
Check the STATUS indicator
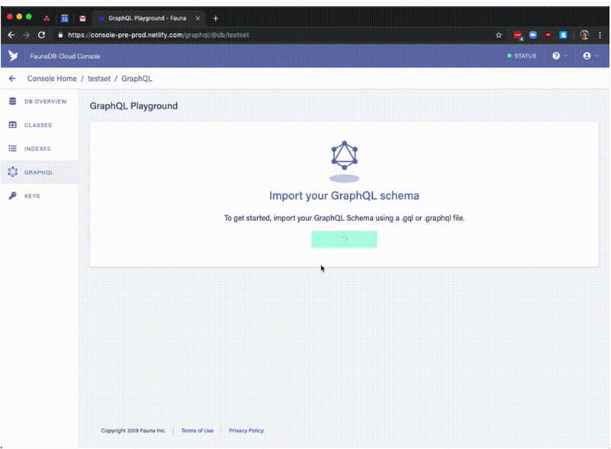(x=522, y=56)
